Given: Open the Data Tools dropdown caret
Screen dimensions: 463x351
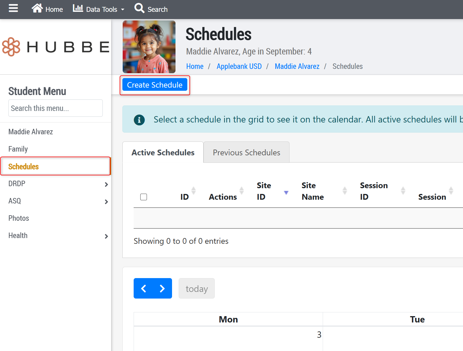Looking at the screenshot, I should click(x=123, y=10).
